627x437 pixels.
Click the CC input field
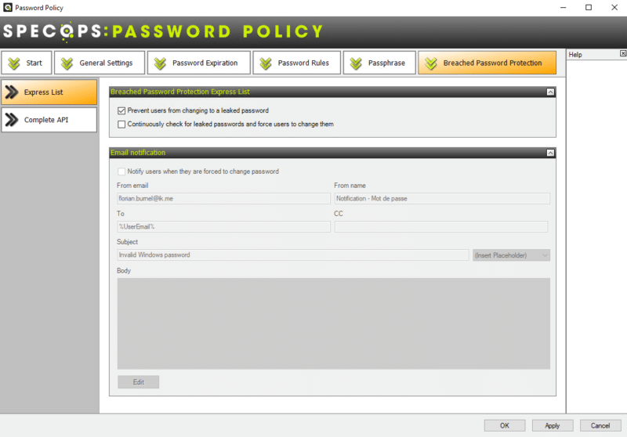(441, 227)
